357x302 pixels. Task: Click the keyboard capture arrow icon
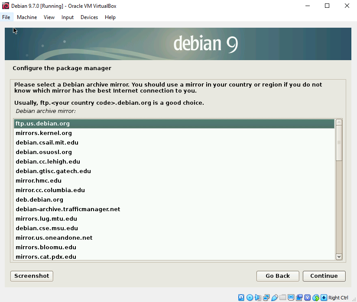click(324, 297)
